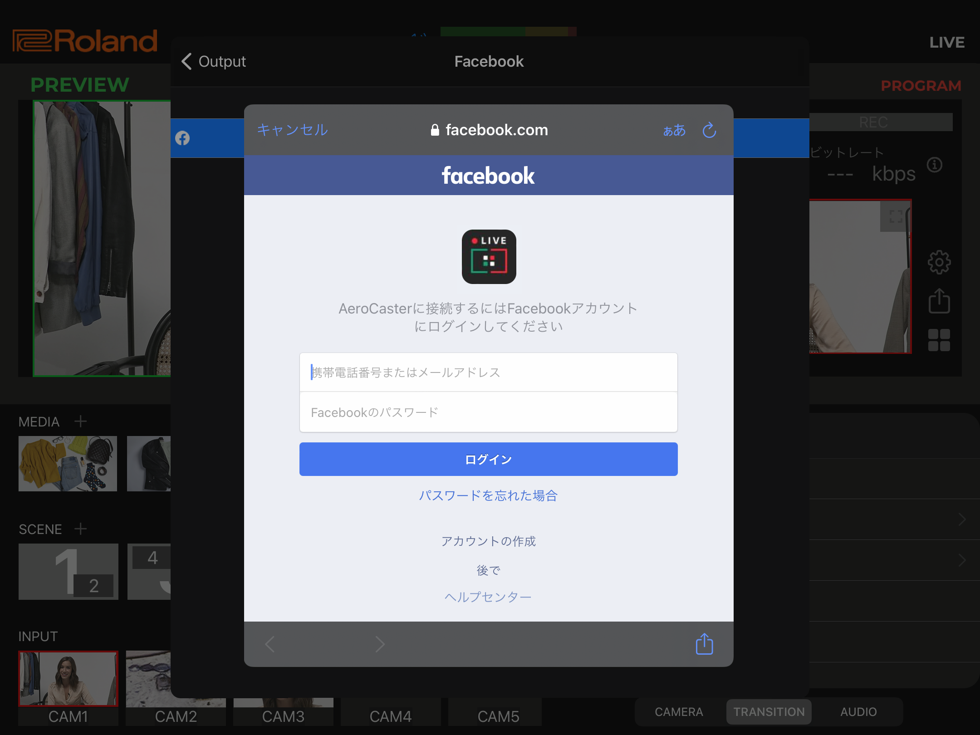Open ヘルプセンター link
Viewport: 980px width, 735px height.
point(488,597)
